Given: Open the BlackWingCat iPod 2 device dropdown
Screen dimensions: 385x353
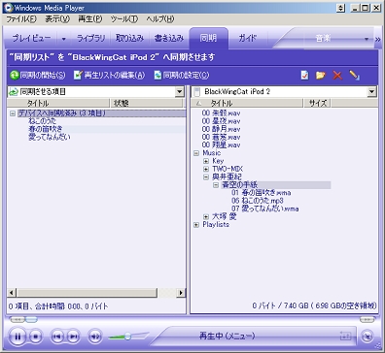Looking at the screenshot, I should (372, 92).
